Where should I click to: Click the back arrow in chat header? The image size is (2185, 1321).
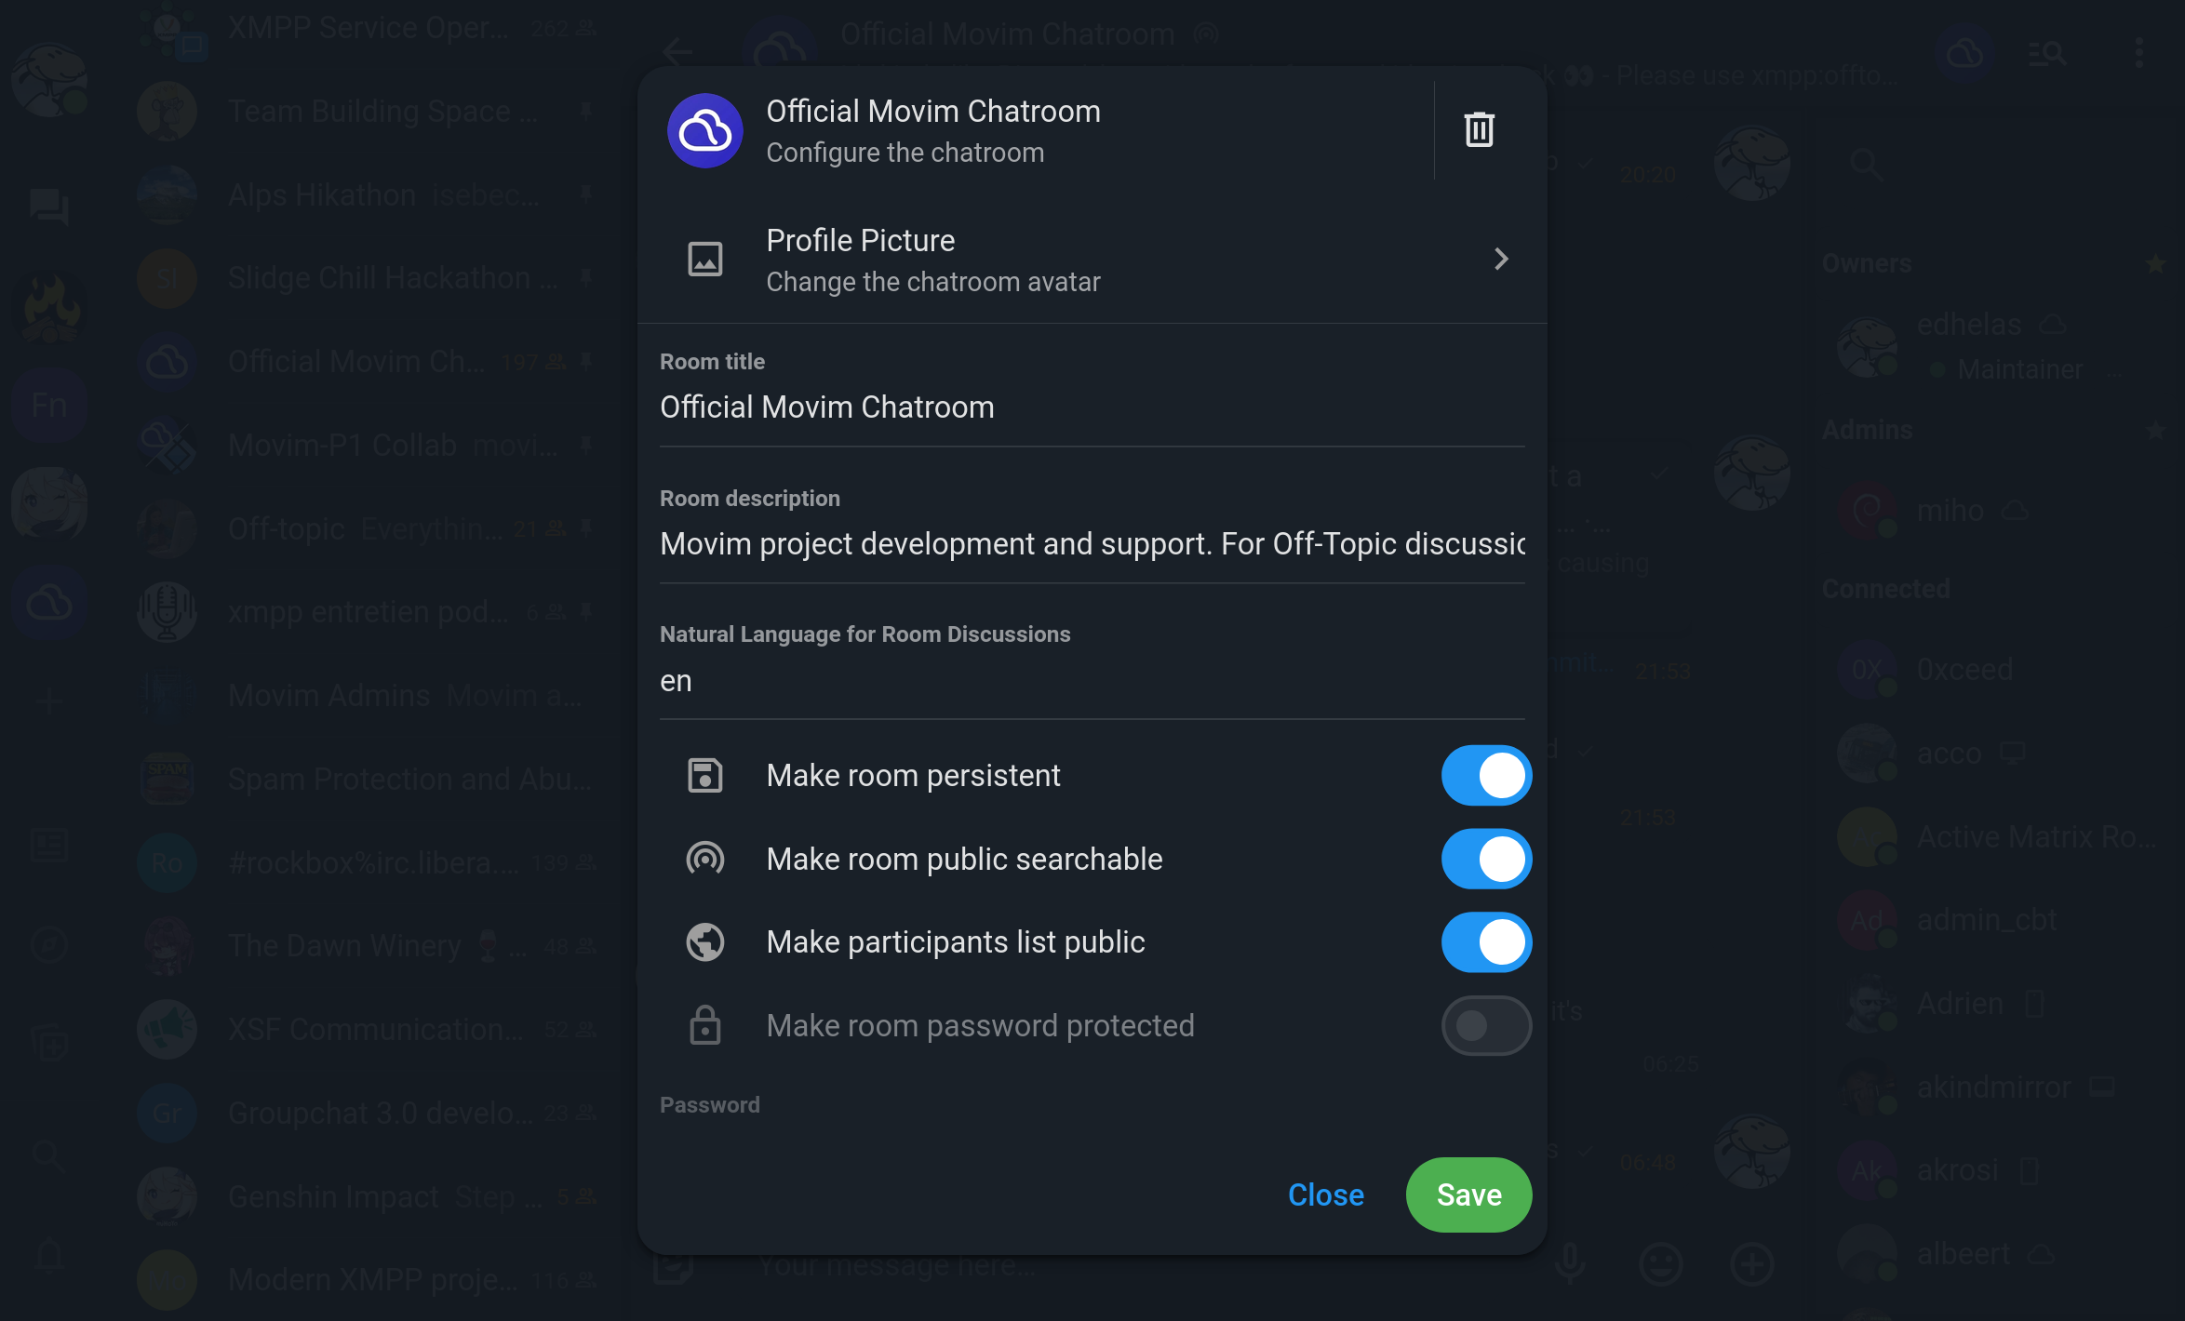tap(677, 52)
